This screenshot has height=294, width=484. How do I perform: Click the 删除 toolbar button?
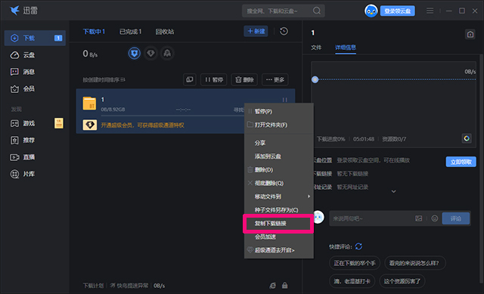[x=244, y=79]
